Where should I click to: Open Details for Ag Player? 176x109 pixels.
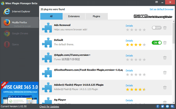point(129,100)
